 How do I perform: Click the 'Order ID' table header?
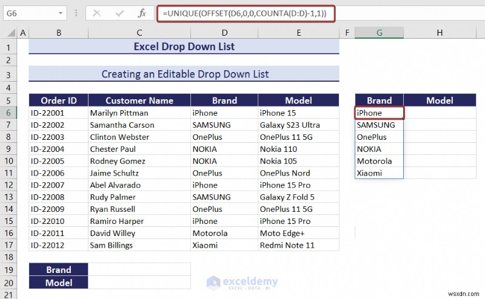point(59,100)
